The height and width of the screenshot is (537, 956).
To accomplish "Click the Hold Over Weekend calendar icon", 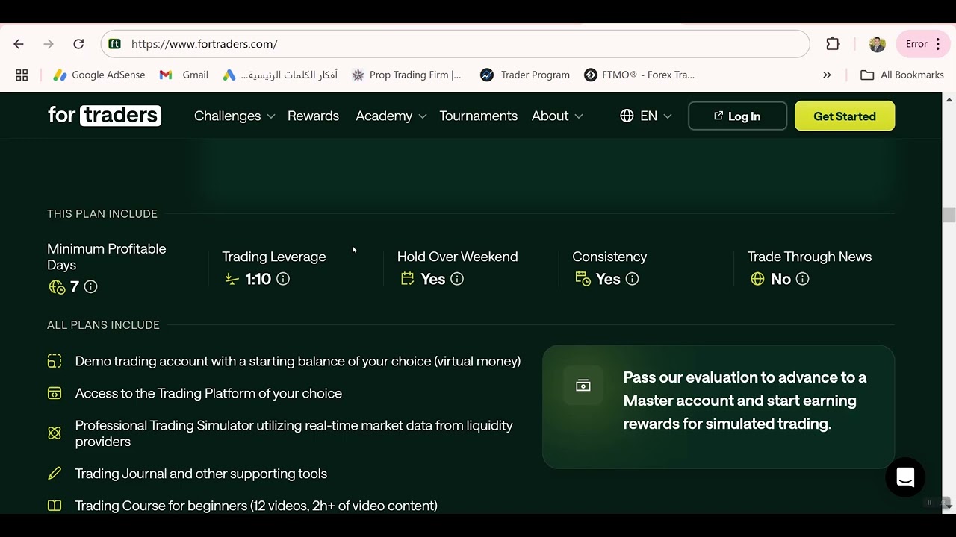I will pyautogui.click(x=407, y=279).
